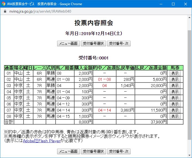192x158 pixels.
Task: Minimize the Chrome window
Action: (161, 4)
